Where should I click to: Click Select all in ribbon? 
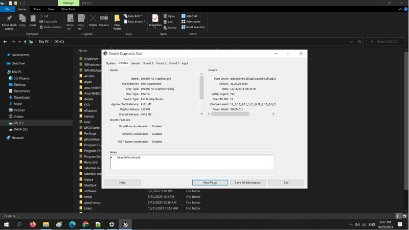pos(189,16)
